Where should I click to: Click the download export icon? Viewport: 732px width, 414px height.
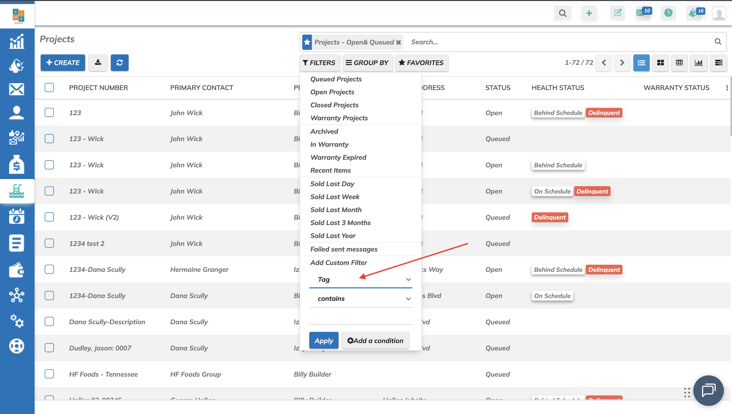[98, 63]
